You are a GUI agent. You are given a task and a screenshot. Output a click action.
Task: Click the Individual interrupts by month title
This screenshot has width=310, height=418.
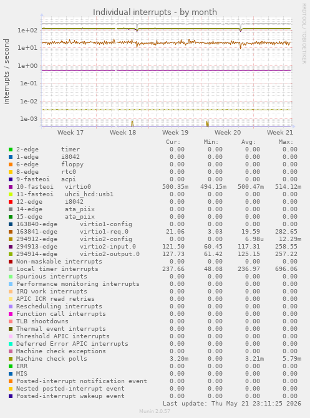155,12
